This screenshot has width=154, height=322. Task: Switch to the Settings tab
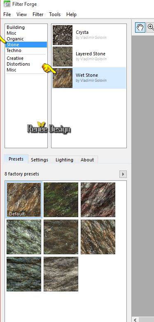40,160
